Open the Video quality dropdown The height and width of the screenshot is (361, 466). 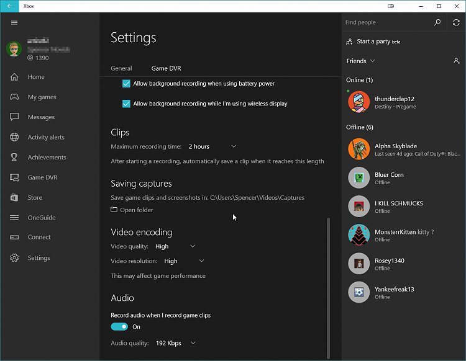(175, 246)
